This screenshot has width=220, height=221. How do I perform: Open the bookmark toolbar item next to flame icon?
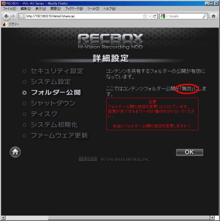coord(13,24)
